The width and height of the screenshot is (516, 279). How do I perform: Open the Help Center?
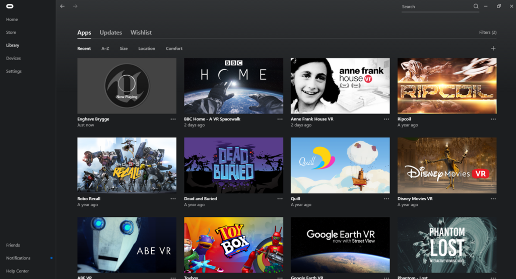click(x=18, y=271)
